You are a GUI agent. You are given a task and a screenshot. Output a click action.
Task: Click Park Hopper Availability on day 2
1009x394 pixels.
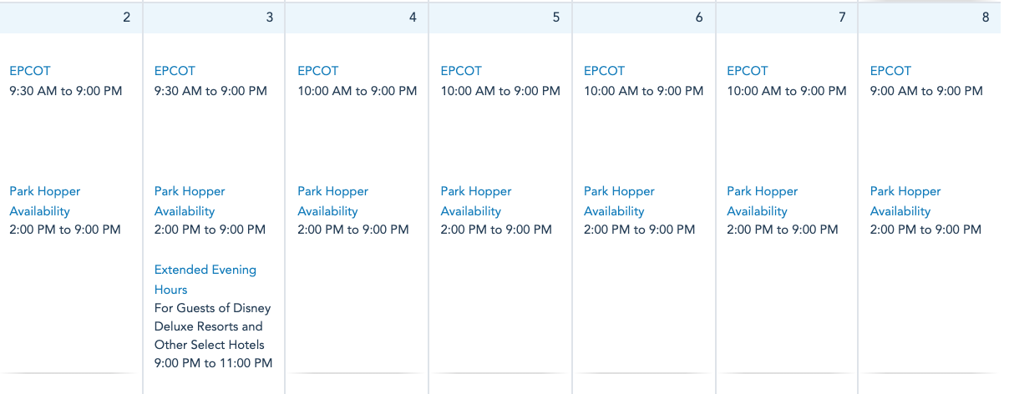pos(44,201)
